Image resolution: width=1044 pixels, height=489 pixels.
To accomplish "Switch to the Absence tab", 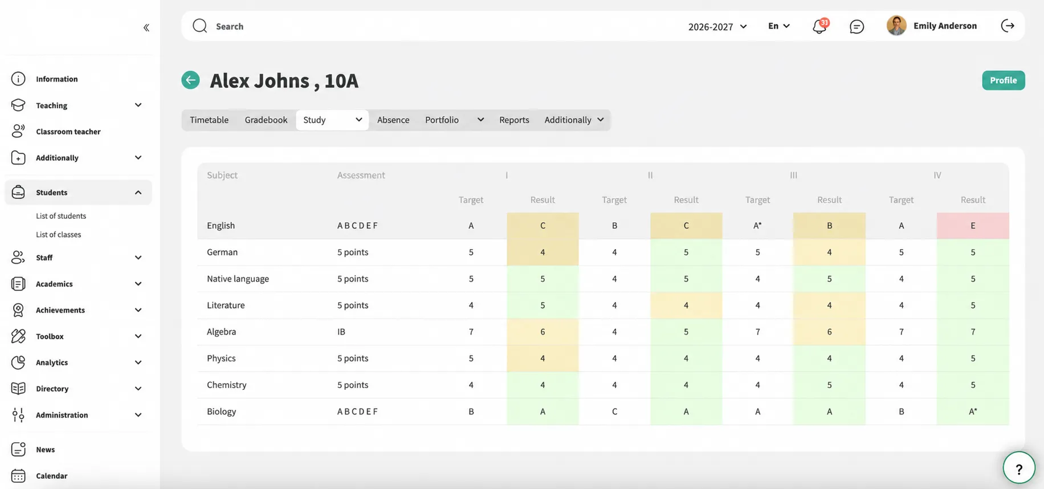I will click(x=393, y=120).
